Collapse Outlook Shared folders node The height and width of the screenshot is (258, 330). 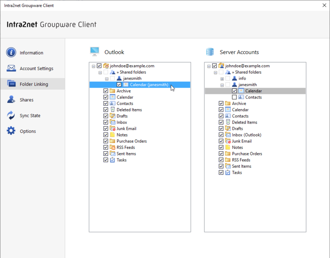[100, 72]
